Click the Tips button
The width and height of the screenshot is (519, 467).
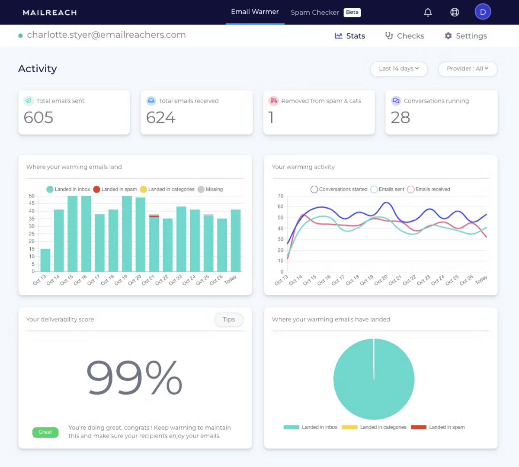click(229, 319)
